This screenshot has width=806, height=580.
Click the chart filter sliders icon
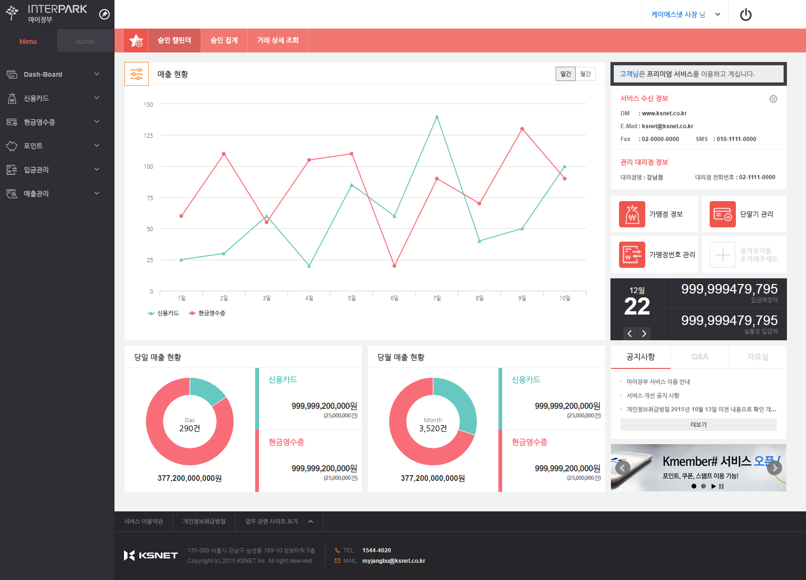[136, 74]
